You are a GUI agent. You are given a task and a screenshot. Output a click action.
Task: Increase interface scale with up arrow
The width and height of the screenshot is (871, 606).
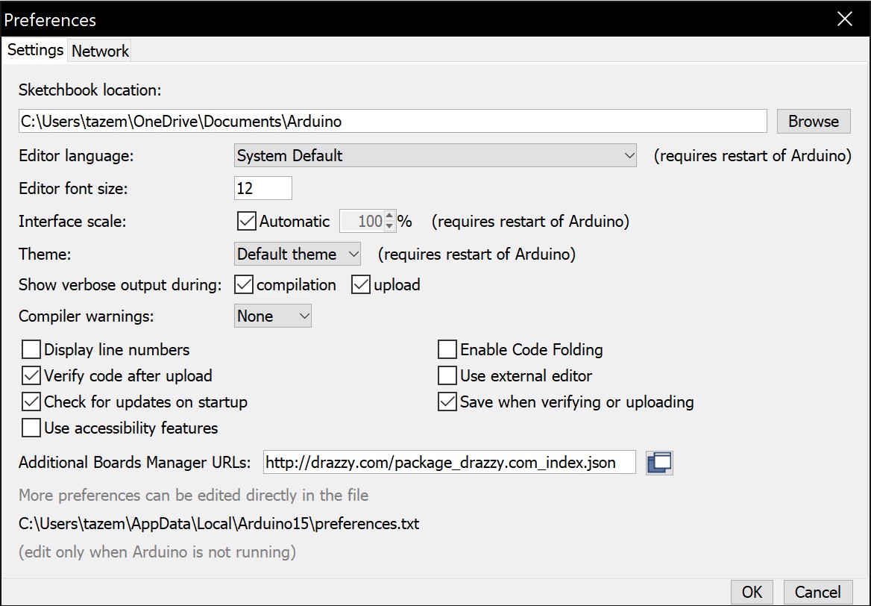(389, 216)
